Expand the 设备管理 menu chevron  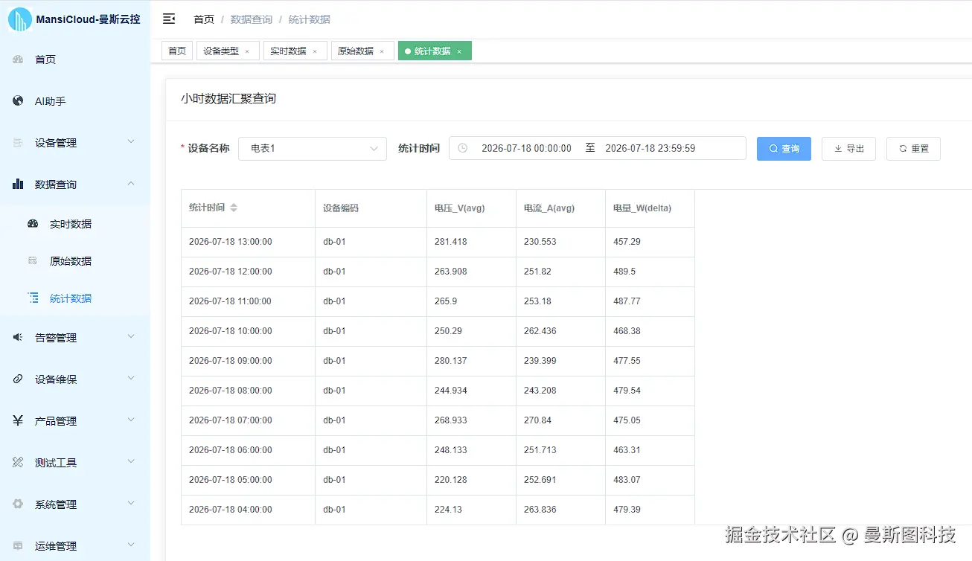coord(131,141)
